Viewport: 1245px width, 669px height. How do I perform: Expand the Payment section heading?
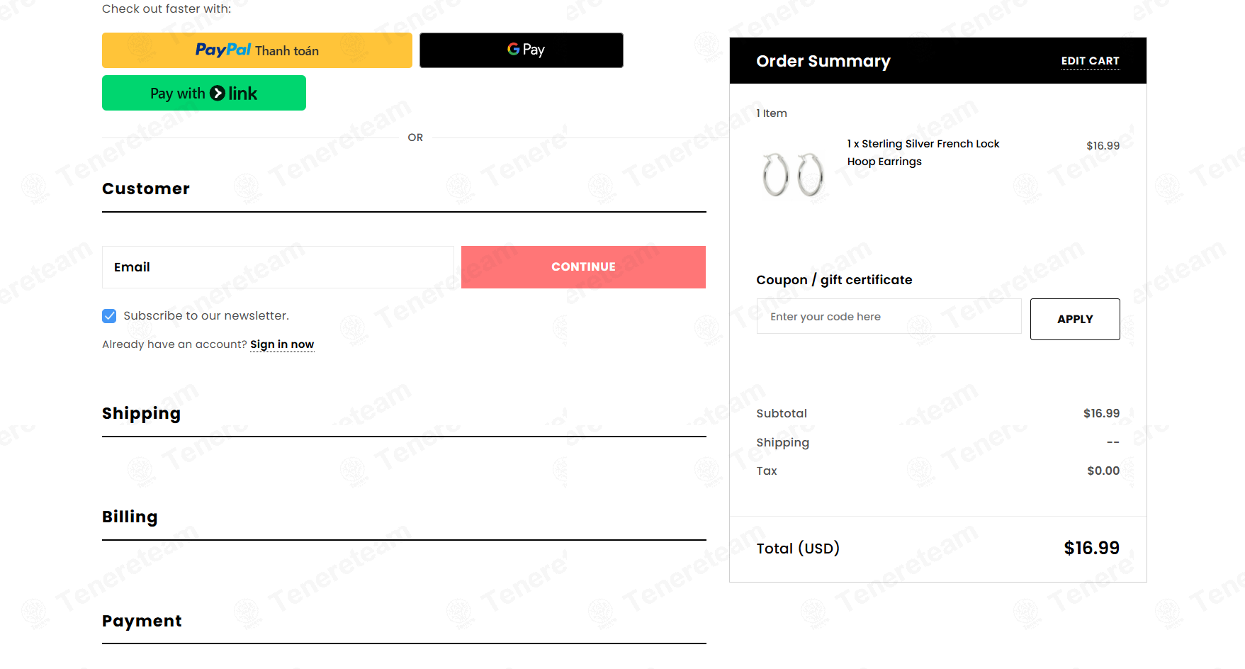click(142, 621)
